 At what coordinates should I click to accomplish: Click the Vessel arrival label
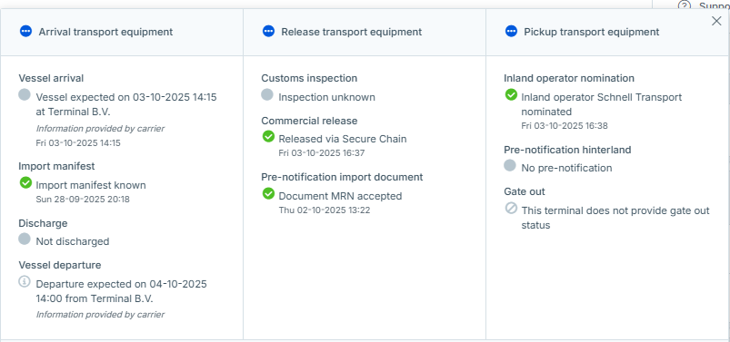(51, 78)
